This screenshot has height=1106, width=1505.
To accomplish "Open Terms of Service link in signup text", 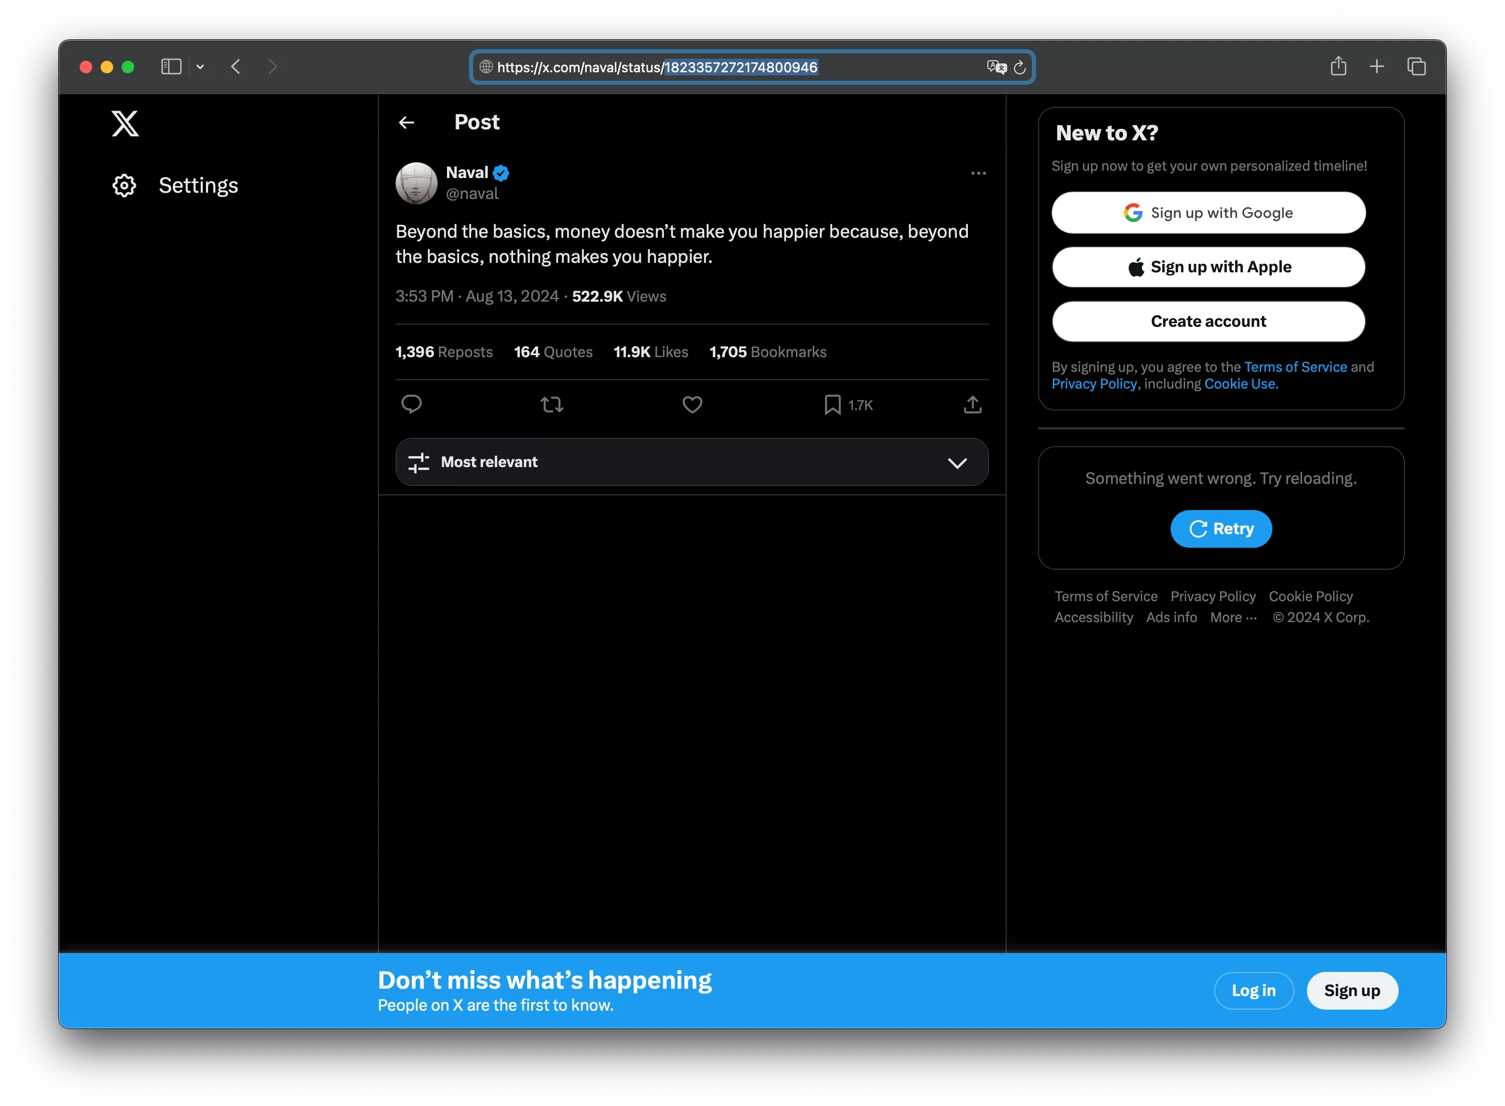I will [x=1295, y=367].
